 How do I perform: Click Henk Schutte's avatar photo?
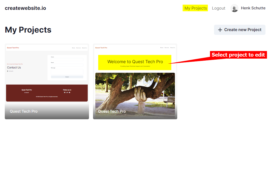tap(234, 8)
